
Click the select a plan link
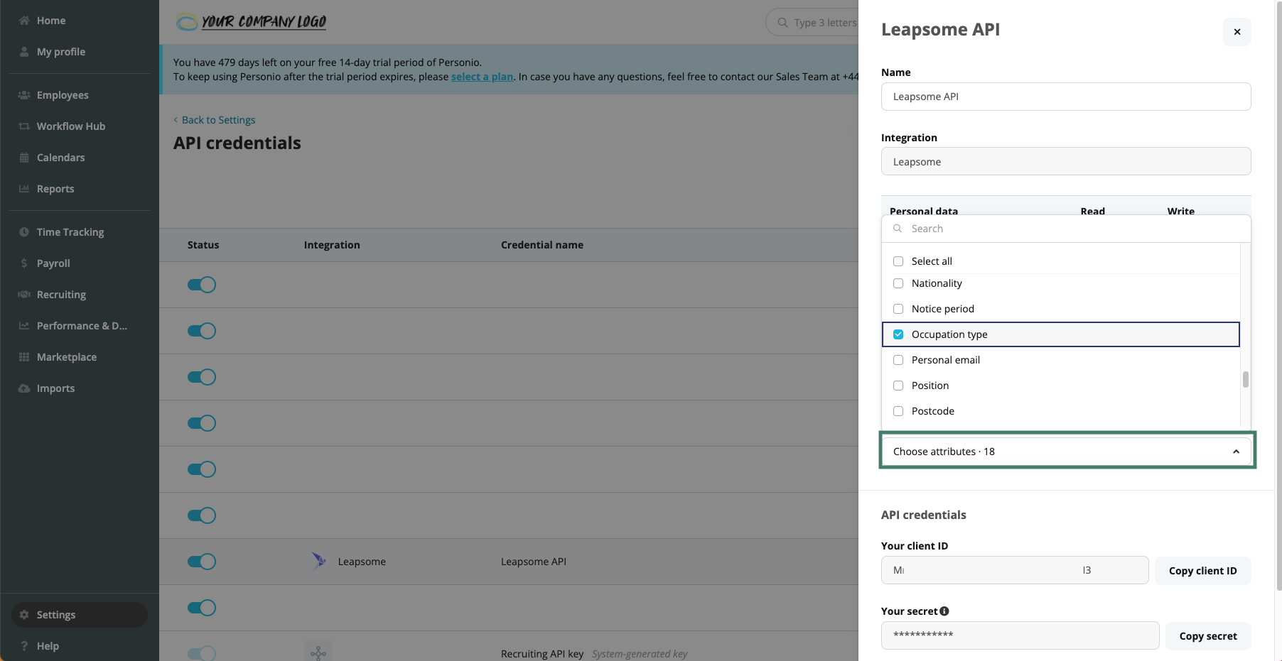[x=482, y=77]
